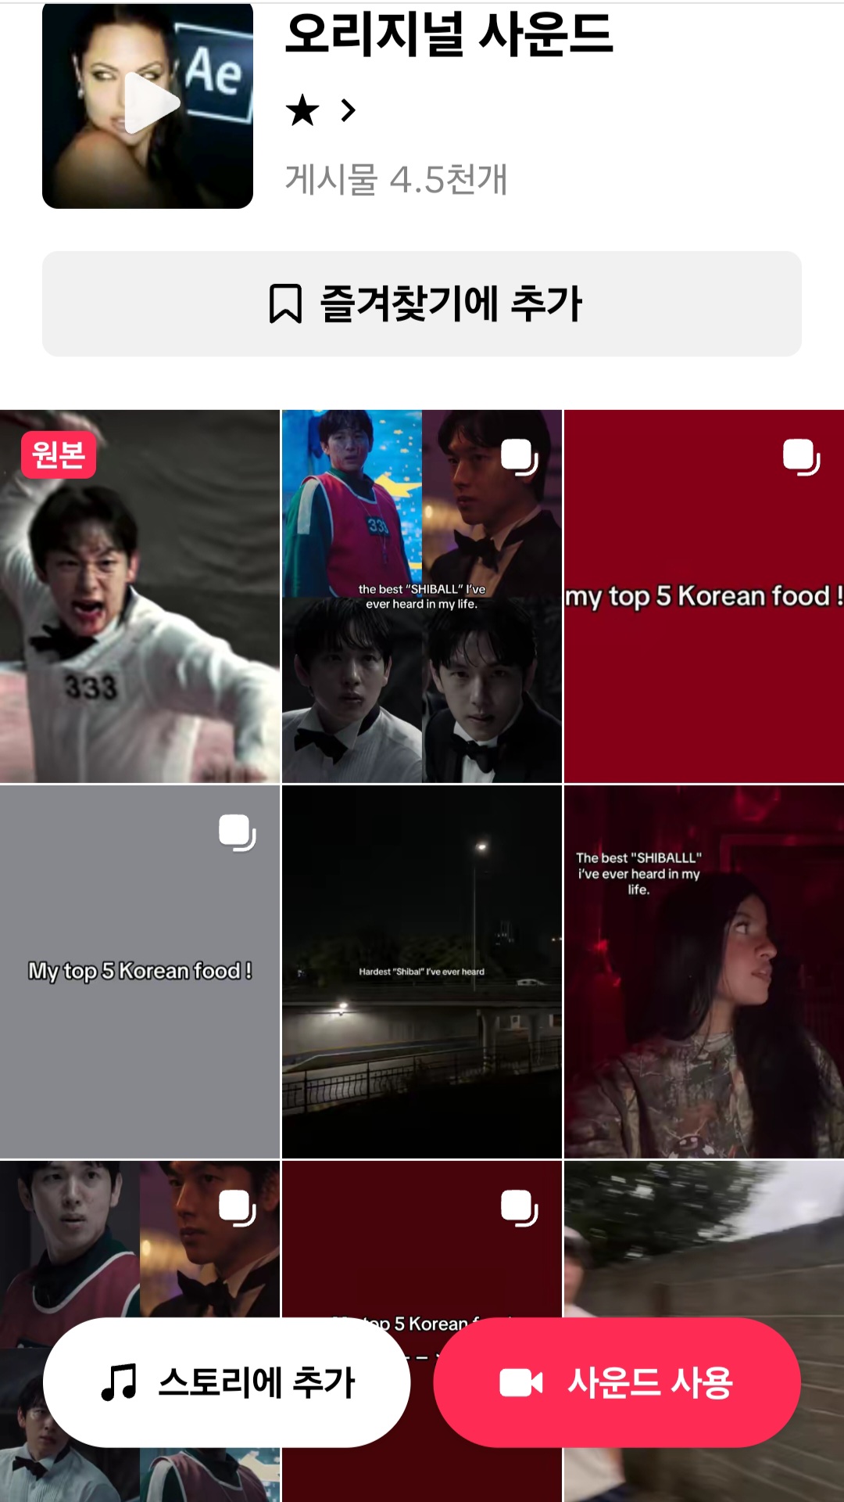Tap multi-photo icon on gray Korean food post
This screenshot has height=1502, width=844.
238,832
